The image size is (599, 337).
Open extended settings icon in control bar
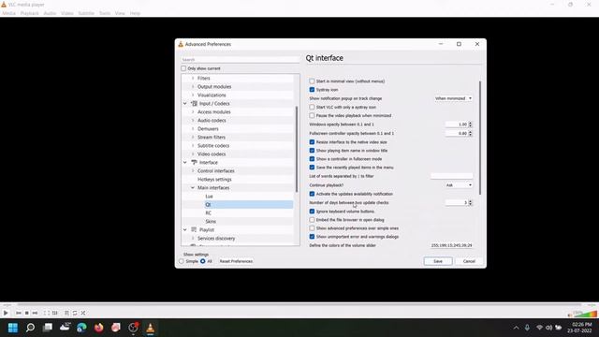54,313
